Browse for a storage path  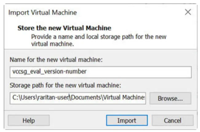point(170,99)
